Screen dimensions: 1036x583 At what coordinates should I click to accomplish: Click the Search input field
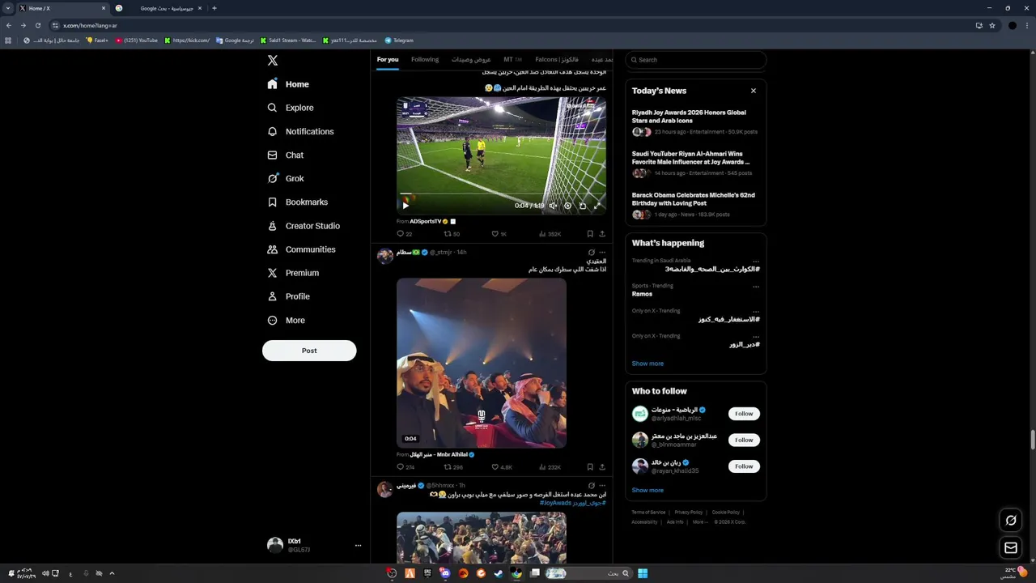(x=695, y=60)
